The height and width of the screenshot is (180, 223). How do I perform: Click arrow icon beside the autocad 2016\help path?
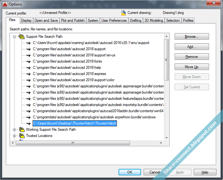(29, 68)
